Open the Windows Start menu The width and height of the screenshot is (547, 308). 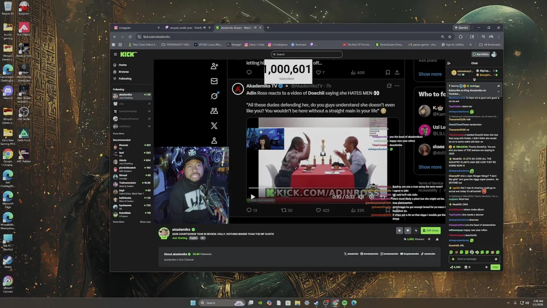(x=193, y=303)
